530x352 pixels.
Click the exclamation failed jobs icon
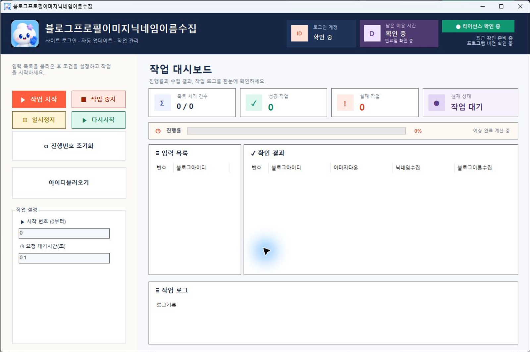[345, 103]
